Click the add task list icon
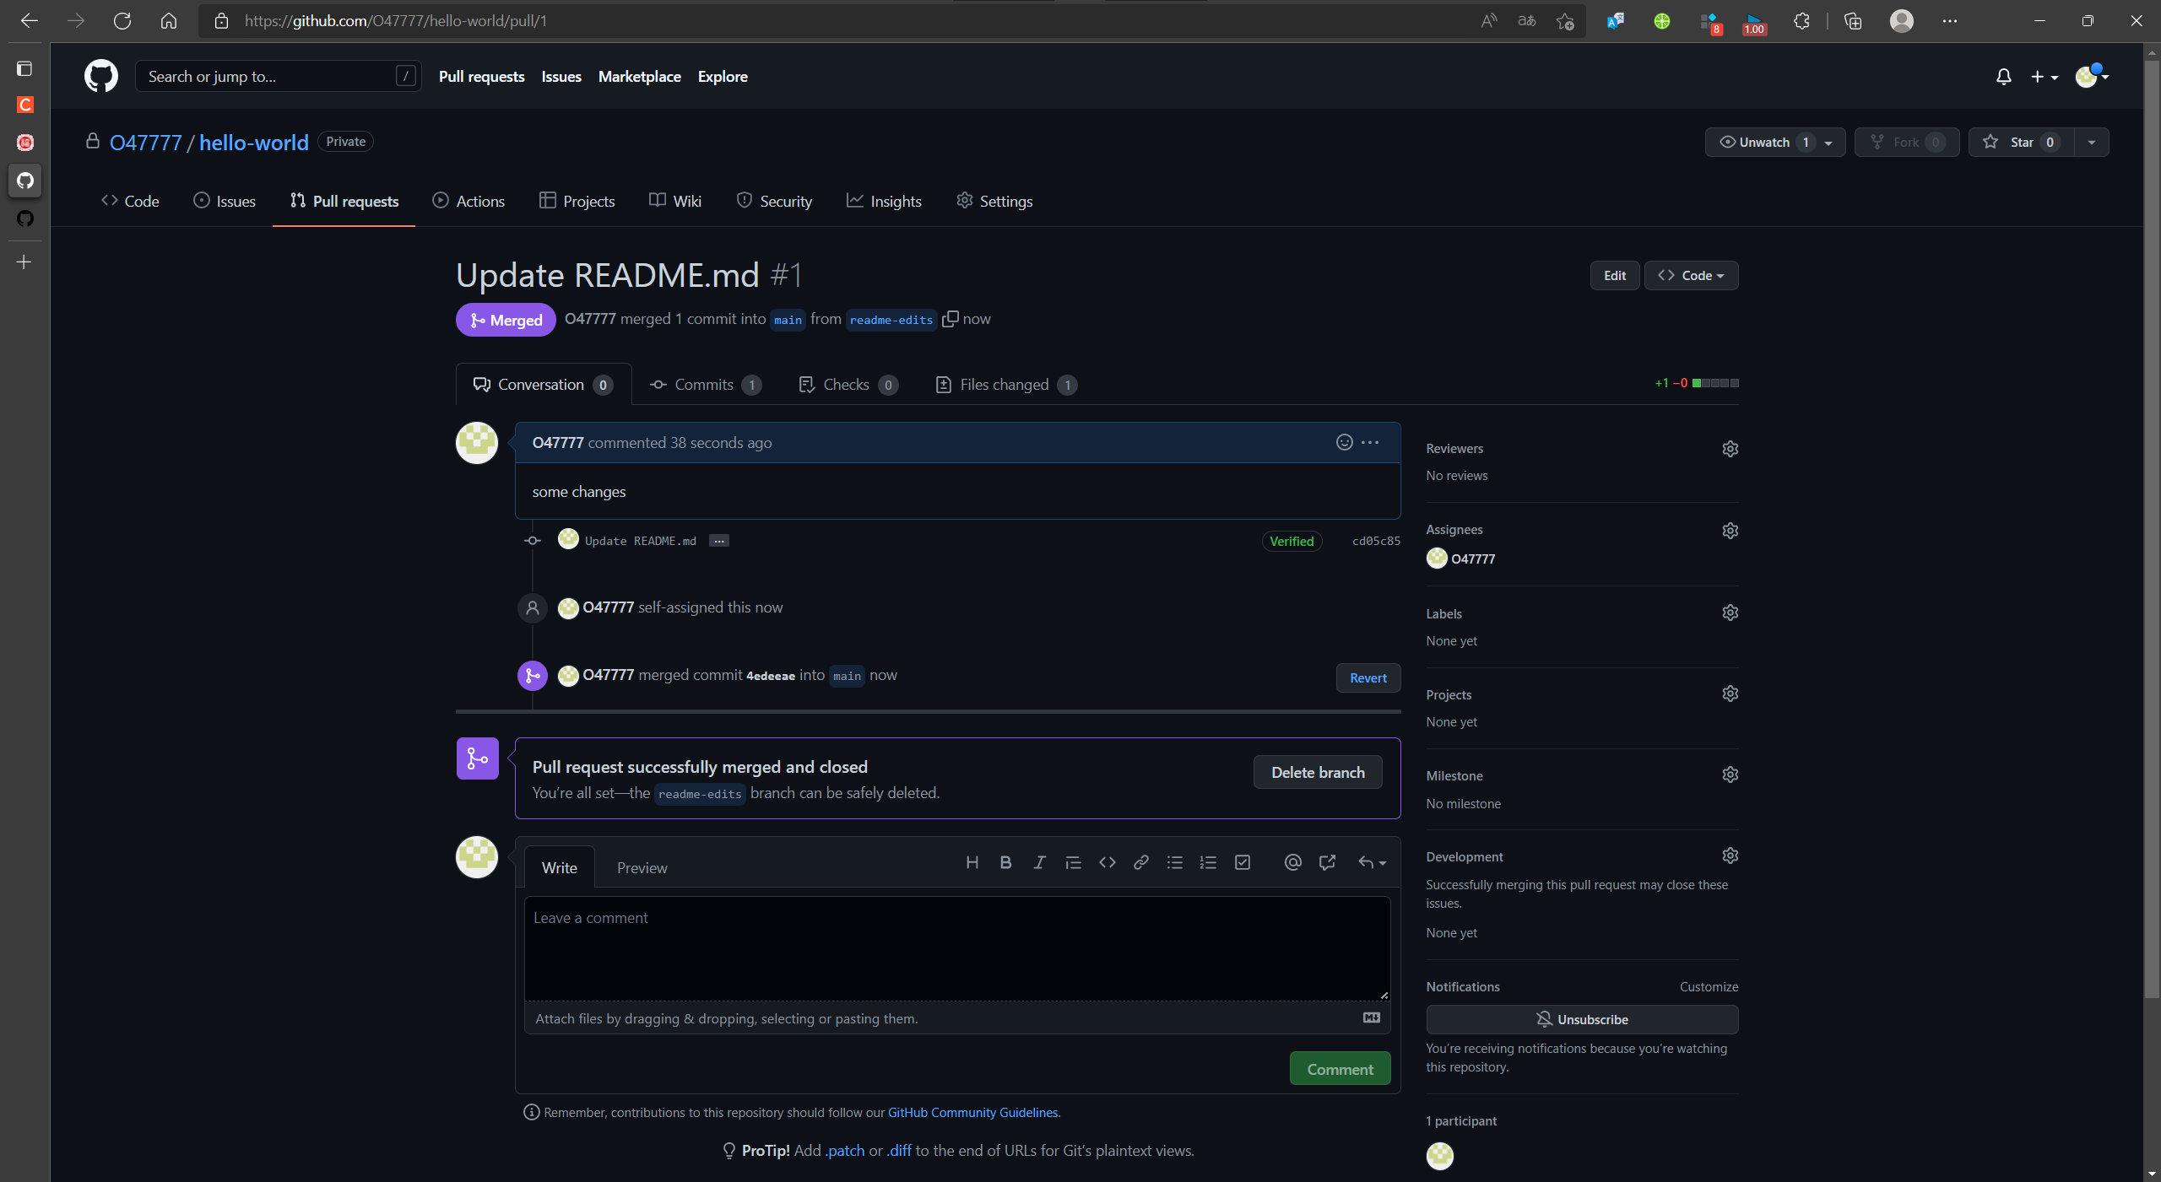This screenshot has height=1182, width=2161. [x=1242, y=862]
